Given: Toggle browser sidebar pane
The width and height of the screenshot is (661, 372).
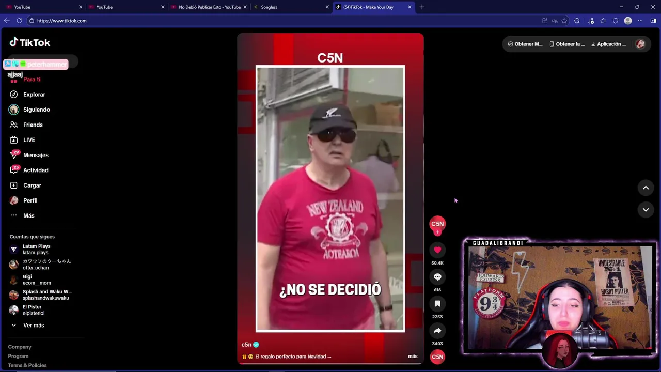Looking at the screenshot, I should coord(653,21).
